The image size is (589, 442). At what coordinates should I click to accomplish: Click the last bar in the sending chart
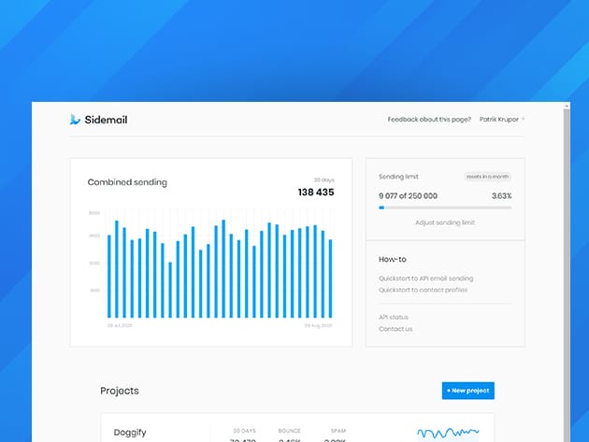click(x=331, y=278)
